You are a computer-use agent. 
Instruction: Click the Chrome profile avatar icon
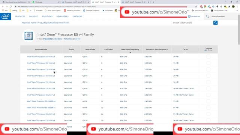point(233,7)
